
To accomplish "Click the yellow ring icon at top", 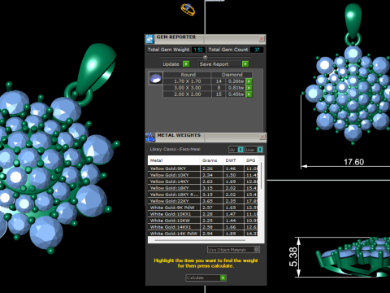I will click(x=188, y=9).
